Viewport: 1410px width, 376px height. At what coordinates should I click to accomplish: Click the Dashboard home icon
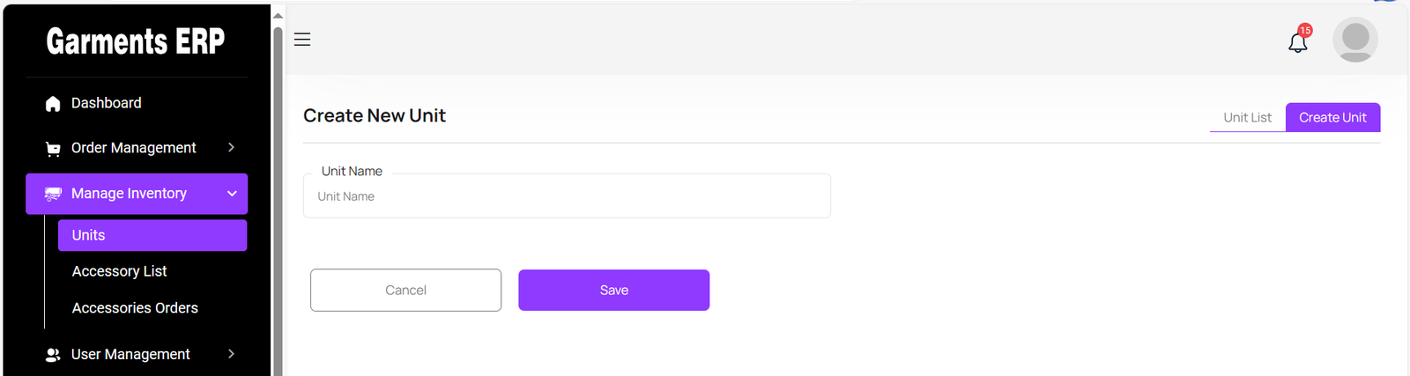[x=53, y=104]
